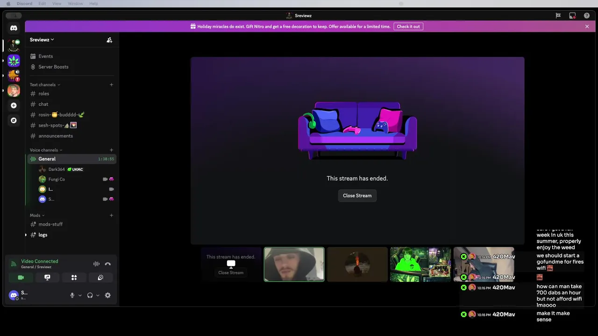
Task: Click Check it out on Nitro banner
Action: pos(408,27)
